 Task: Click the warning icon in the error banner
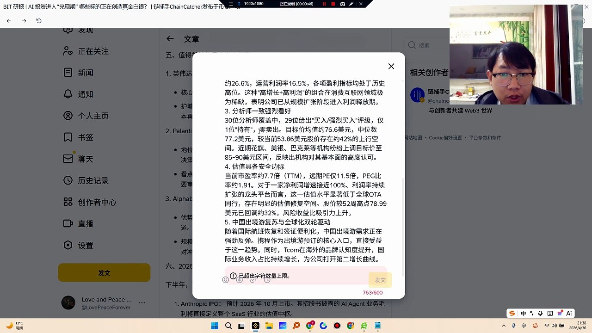pos(233,276)
